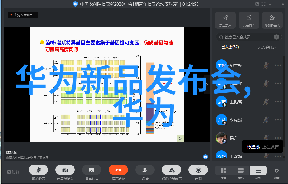288x184 pixels.
Task: Click the 纪宇桐 name in list
Action: click(236, 65)
